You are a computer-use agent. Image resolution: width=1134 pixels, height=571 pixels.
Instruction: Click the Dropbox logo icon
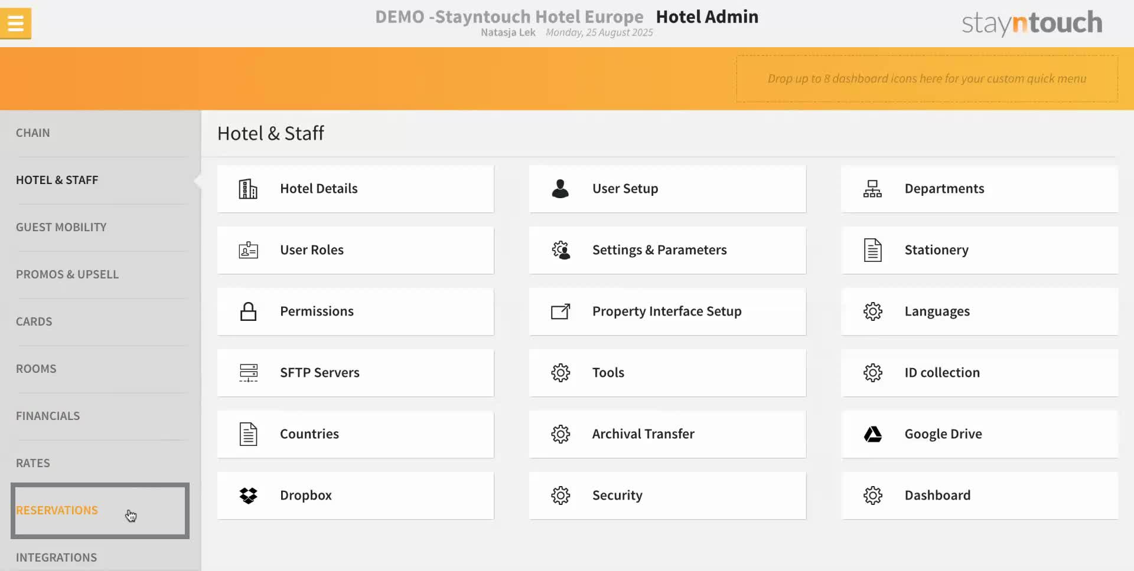pyautogui.click(x=248, y=495)
